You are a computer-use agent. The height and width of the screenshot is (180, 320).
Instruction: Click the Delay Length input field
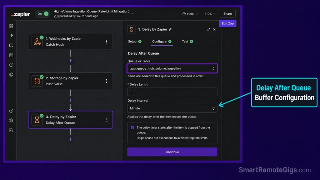[172, 92]
